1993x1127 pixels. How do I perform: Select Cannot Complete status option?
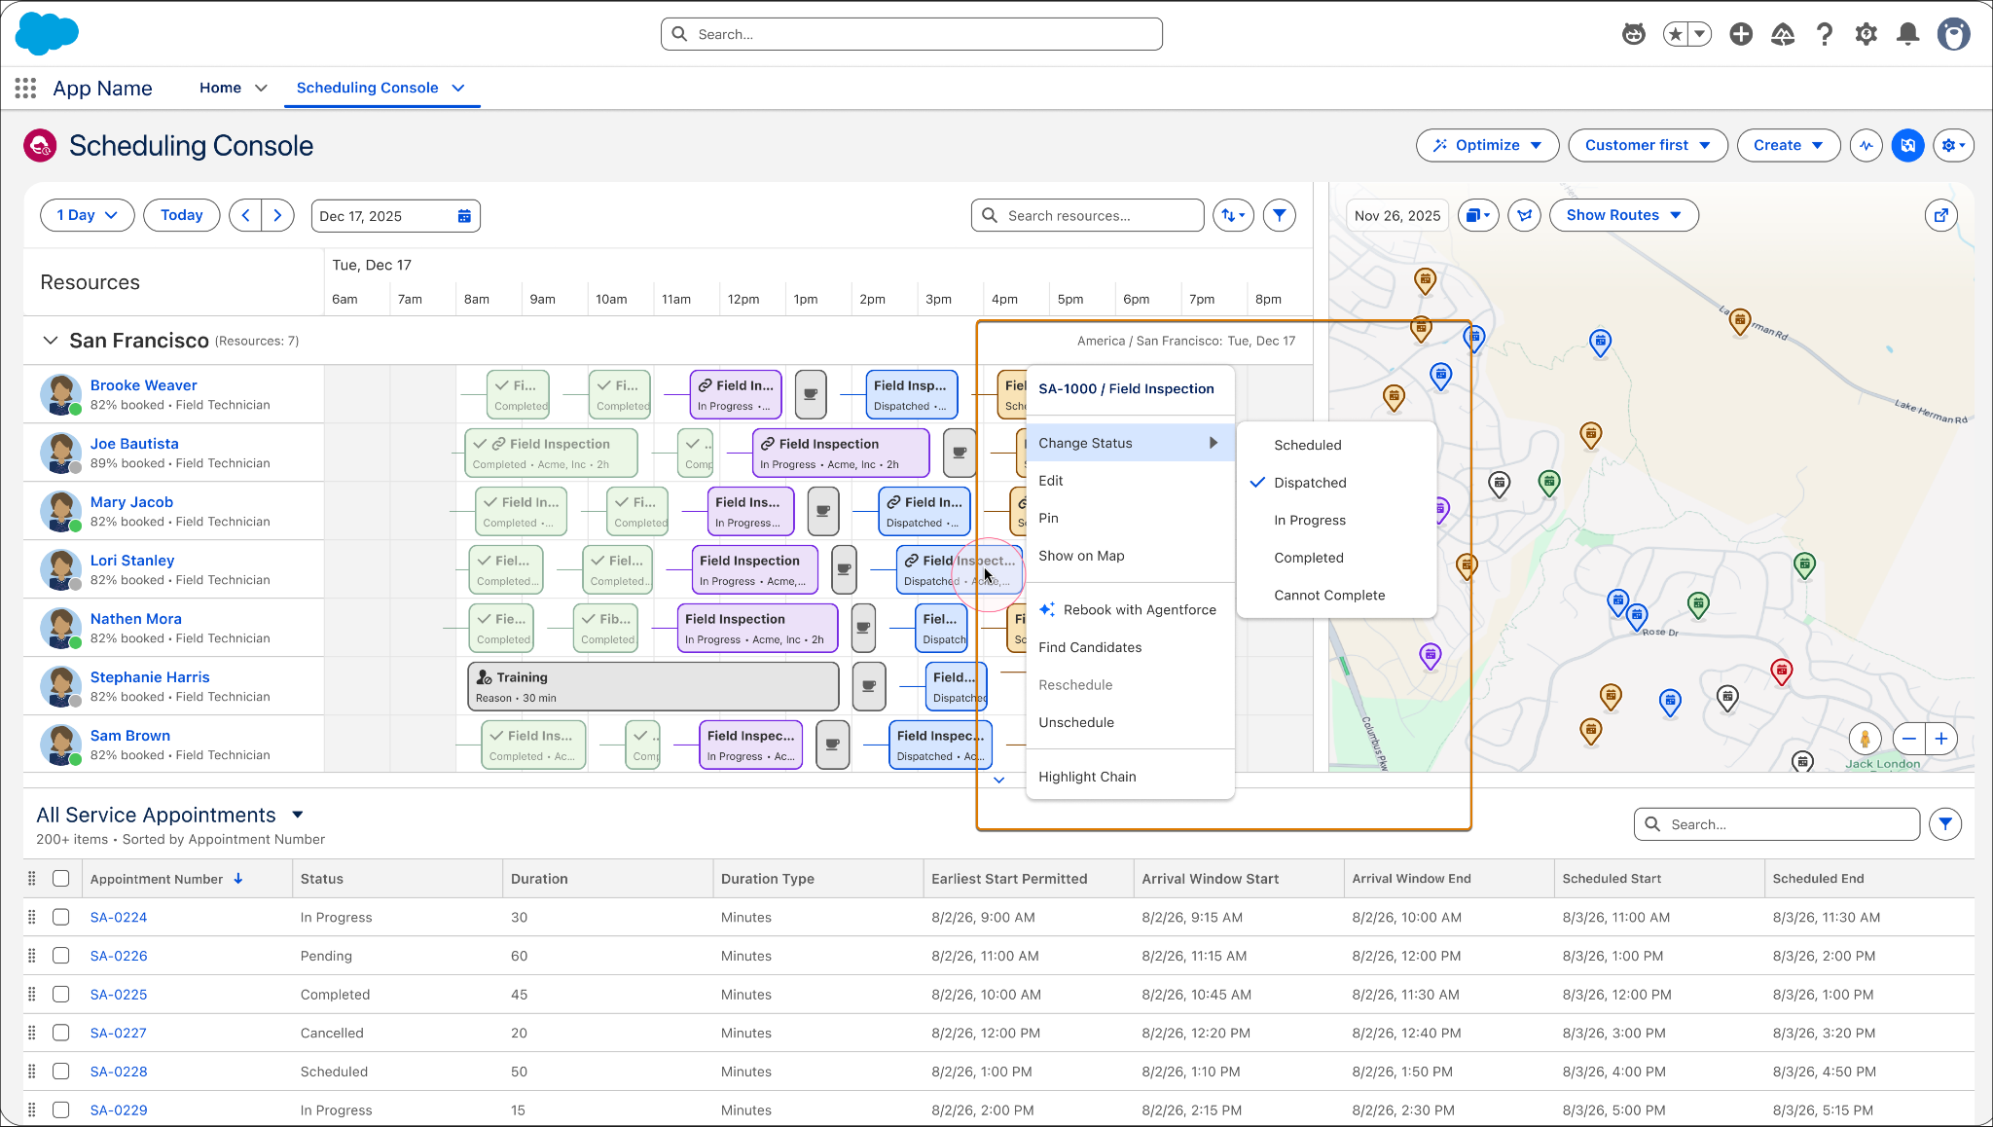(x=1337, y=595)
